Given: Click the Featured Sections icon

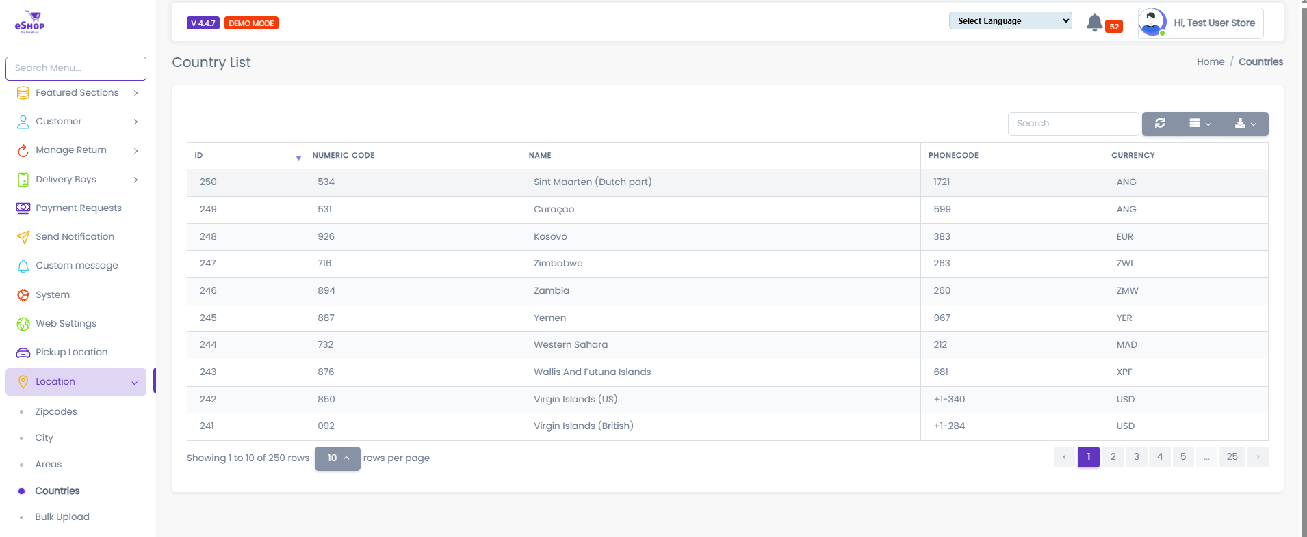Looking at the screenshot, I should coord(23,93).
